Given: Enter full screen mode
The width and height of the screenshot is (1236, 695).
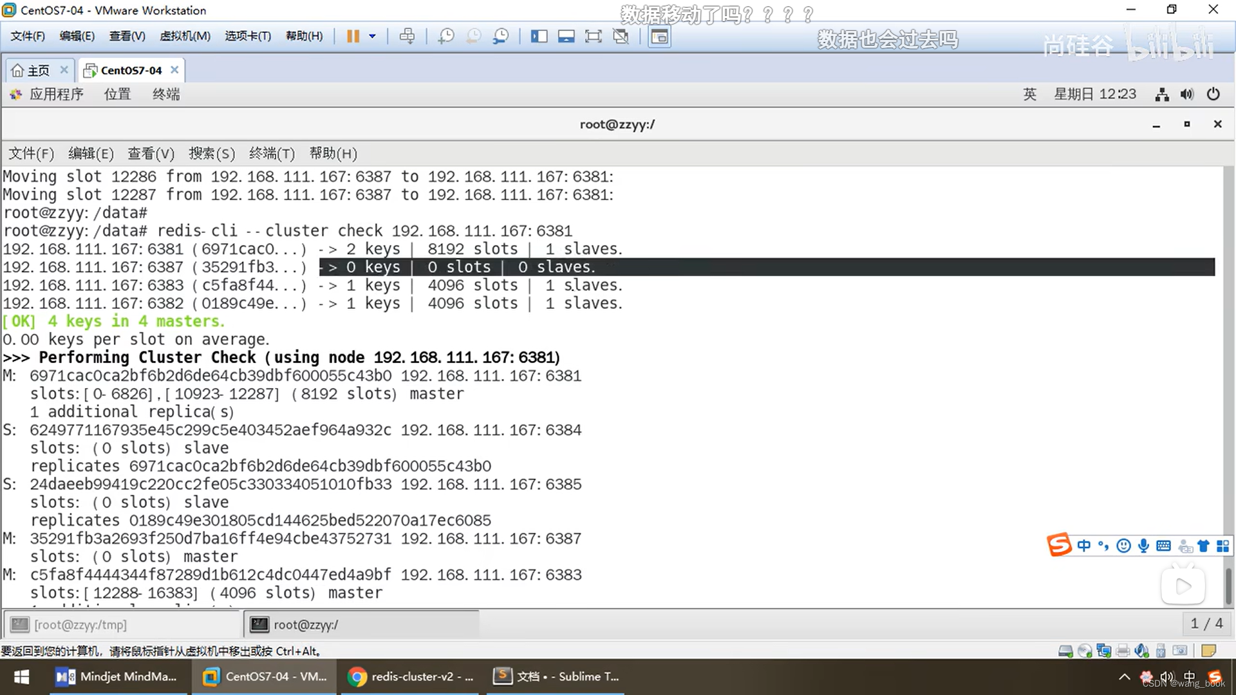Looking at the screenshot, I should point(593,36).
